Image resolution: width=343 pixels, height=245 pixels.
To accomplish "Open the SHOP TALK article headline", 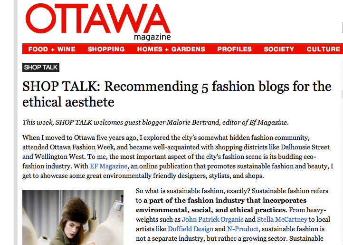I will pyautogui.click(x=177, y=94).
